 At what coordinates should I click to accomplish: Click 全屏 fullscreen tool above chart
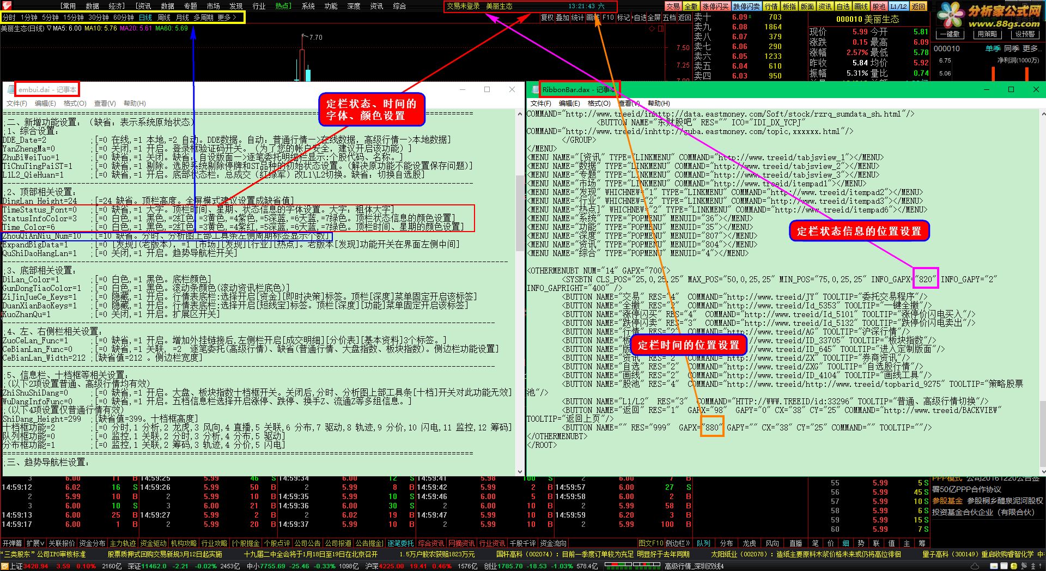pyautogui.click(x=654, y=17)
